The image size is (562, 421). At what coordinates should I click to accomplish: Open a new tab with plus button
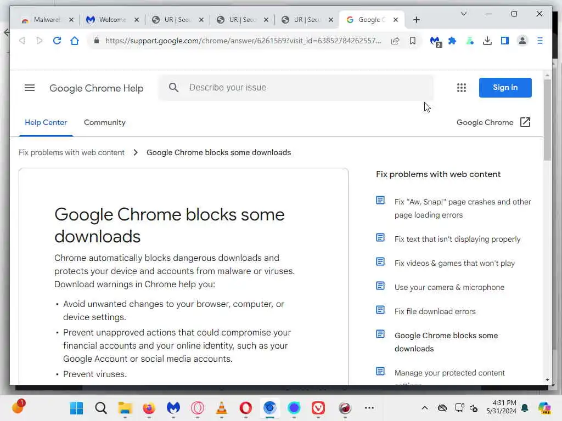tap(416, 20)
